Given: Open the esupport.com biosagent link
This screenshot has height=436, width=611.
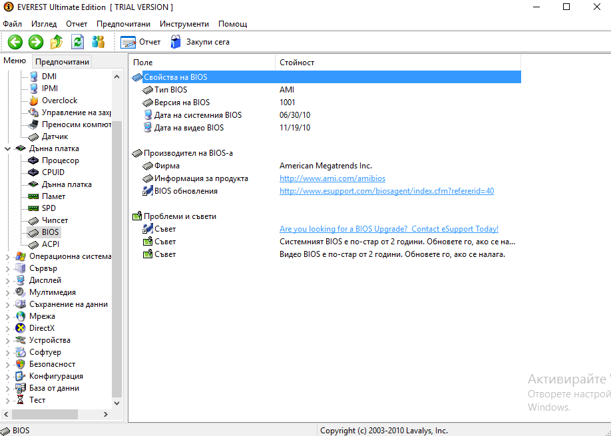Looking at the screenshot, I should pos(387,191).
